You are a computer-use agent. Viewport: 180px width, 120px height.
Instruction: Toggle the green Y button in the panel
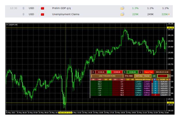pos(109,72)
